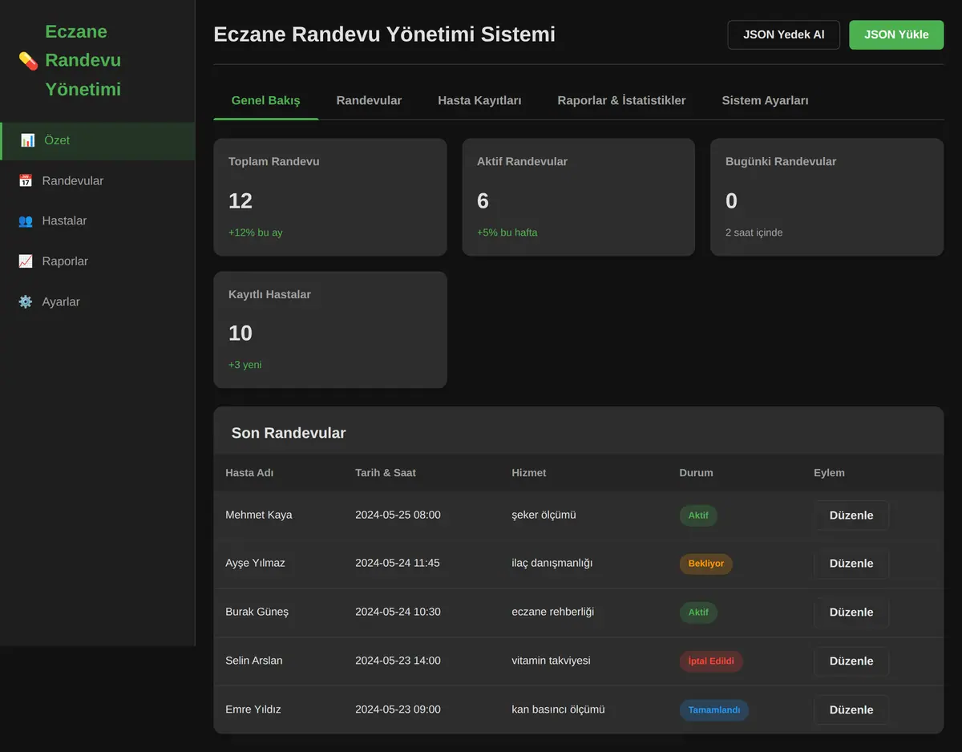Click Düzenle for Selin Arslan's appointment
The image size is (962, 752).
coord(851,661)
